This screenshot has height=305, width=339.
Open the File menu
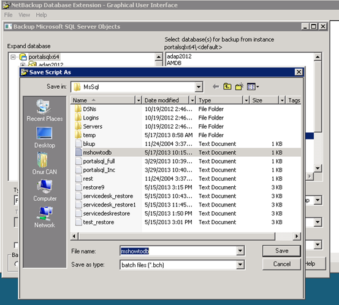[9, 15]
